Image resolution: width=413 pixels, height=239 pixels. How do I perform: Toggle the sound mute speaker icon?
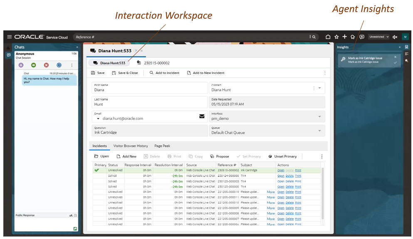[x=395, y=37]
